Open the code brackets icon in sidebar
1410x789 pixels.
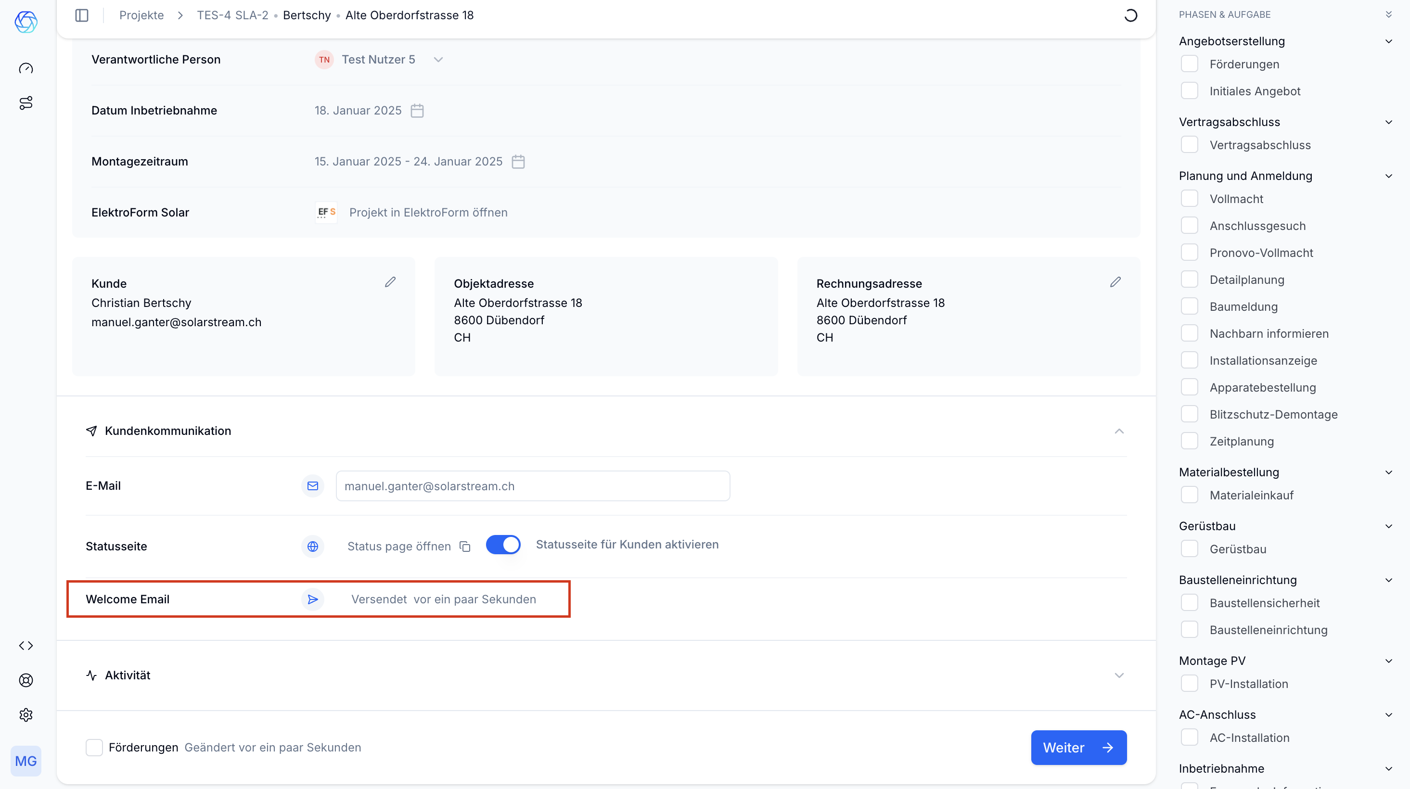pyautogui.click(x=26, y=646)
